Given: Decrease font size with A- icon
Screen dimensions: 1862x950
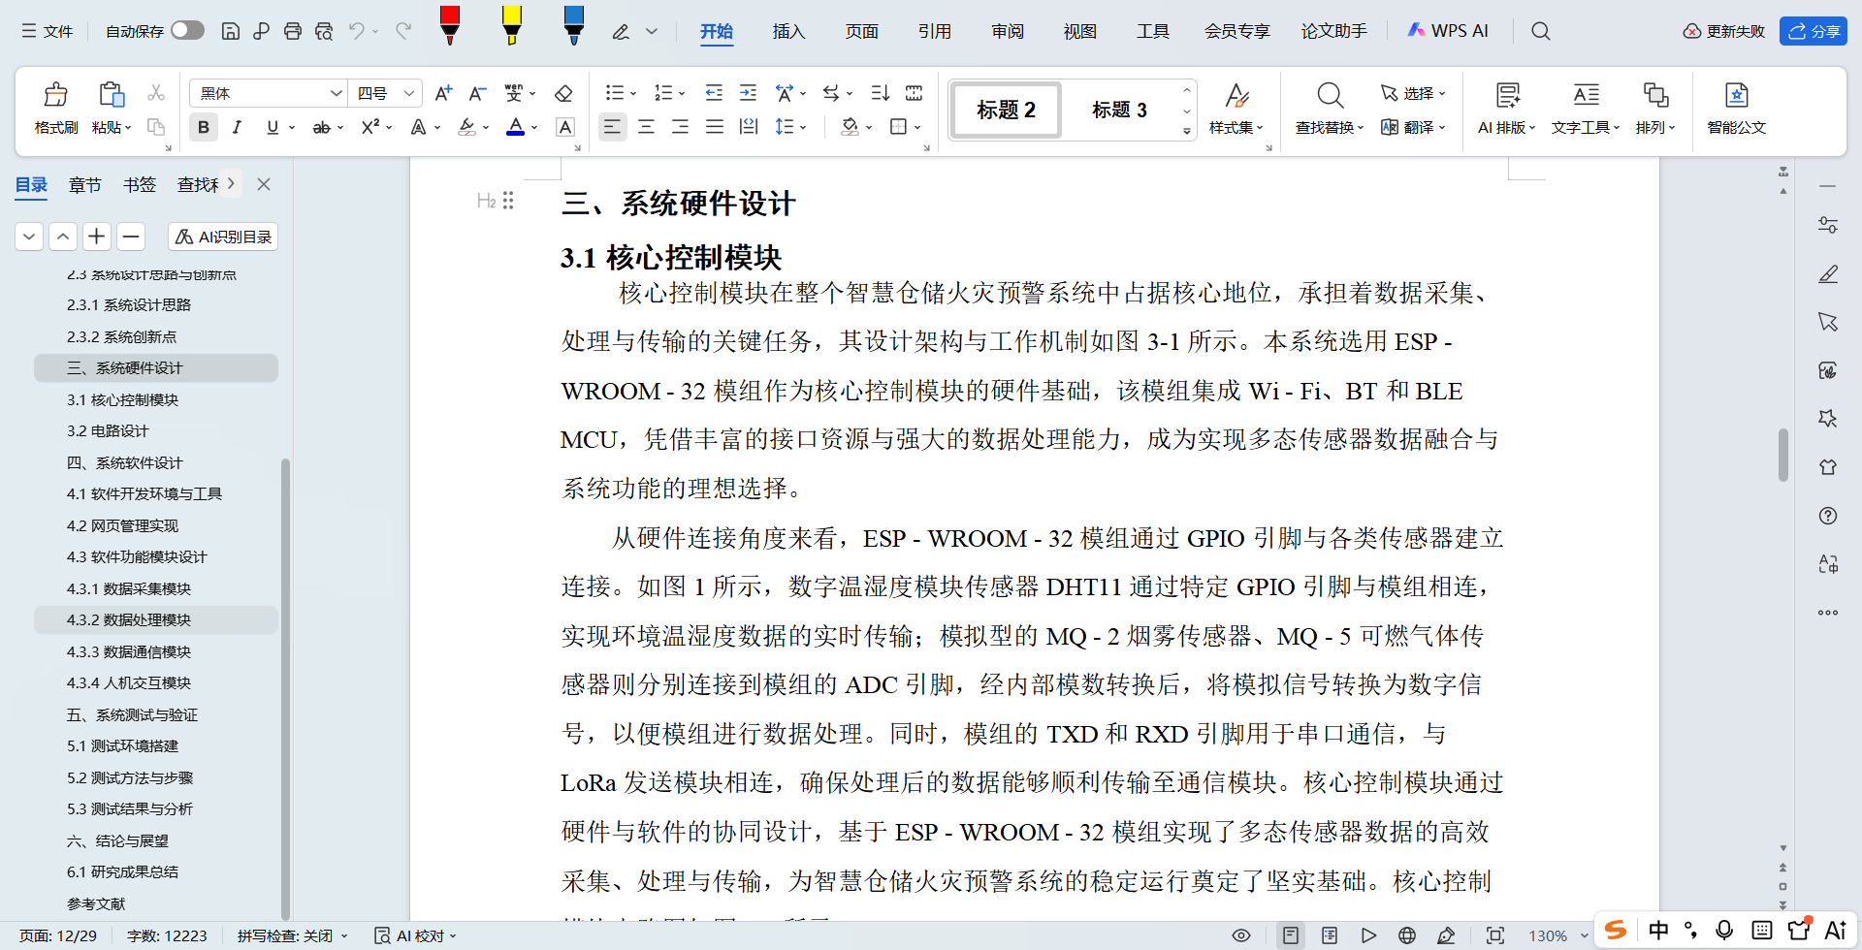Looking at the screenshot, I should click(x=477, y=93).
